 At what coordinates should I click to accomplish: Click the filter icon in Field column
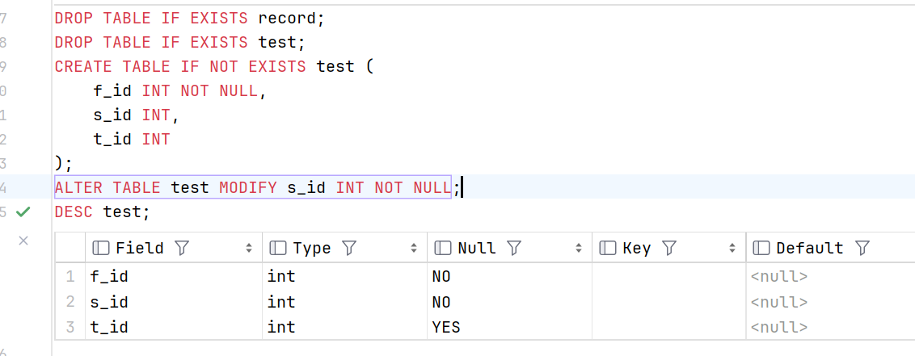click(x=182, y=248)
